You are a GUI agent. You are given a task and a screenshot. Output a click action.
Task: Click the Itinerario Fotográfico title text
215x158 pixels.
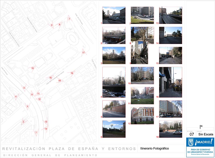pos(154,148)
